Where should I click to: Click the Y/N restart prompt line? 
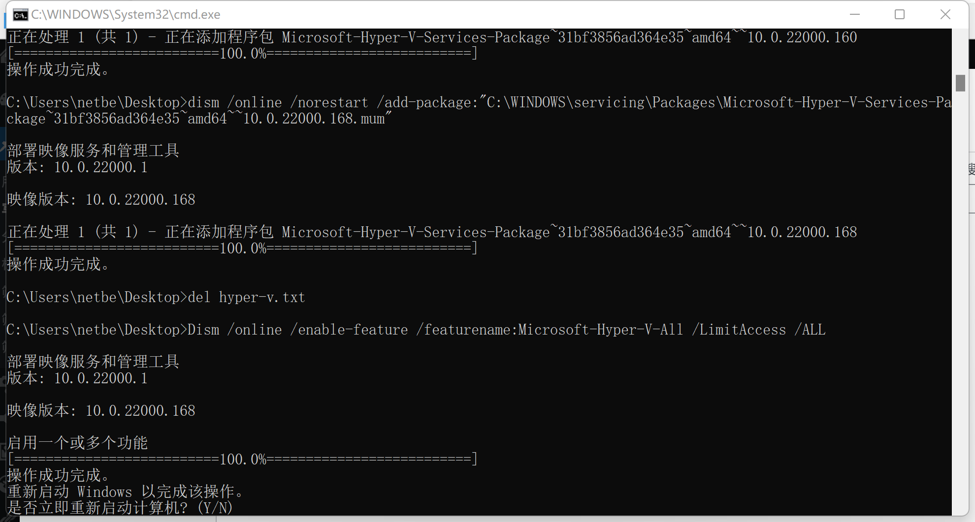[118, 507]
